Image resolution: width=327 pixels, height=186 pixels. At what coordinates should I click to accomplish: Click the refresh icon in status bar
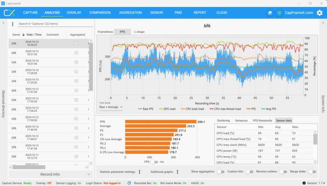point(129,183)
